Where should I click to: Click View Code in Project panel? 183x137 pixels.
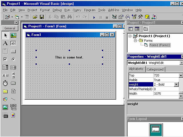tap(131, 29)
